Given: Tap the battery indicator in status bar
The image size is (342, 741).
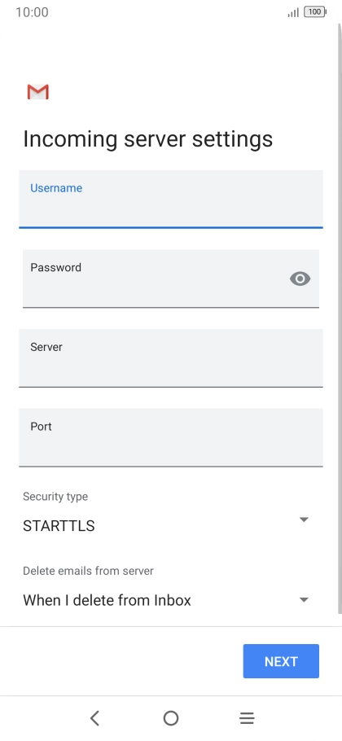Looking at the screenshot, I should [x=315, y=12].
